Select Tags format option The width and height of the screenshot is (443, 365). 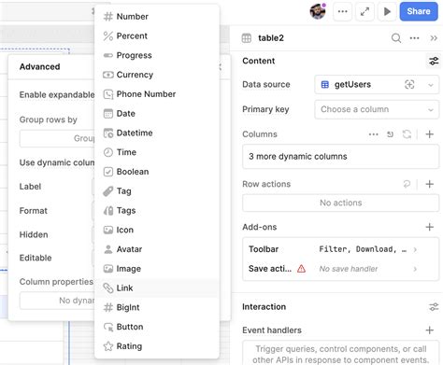[x=157, y=210]
